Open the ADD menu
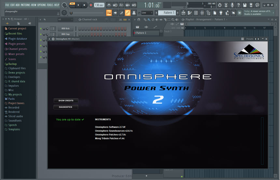Screen dimensions: 280x180 tap(18, 5)
